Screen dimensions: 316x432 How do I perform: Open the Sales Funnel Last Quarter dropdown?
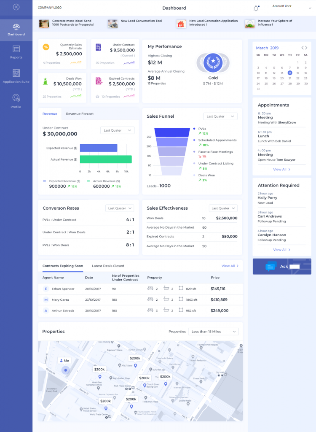pyautogui.click(x=220, y=116)
